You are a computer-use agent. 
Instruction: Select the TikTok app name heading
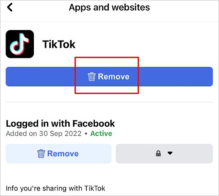[x=59, y=44]
